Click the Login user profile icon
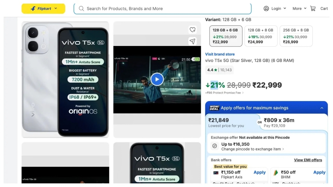333x187 pixels. coord(266,9)
